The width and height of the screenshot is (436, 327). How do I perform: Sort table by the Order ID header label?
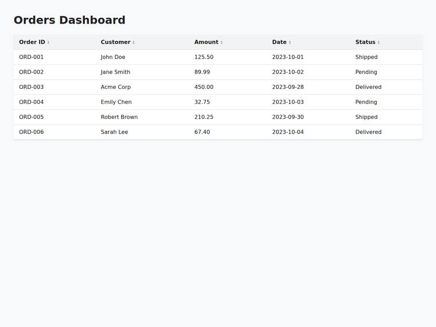pyautogui.click(x=32, y=42)
